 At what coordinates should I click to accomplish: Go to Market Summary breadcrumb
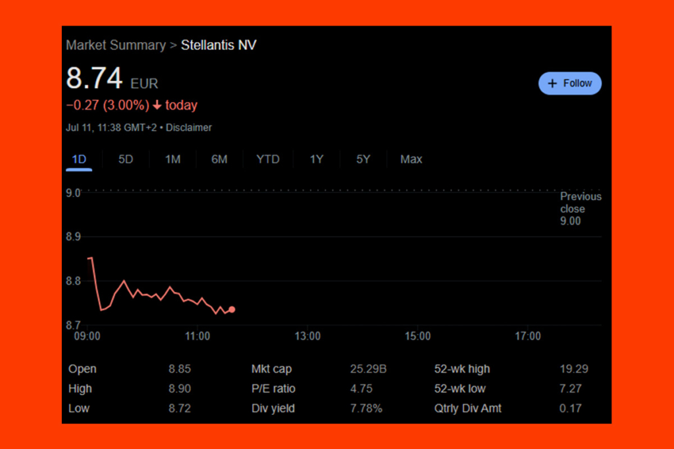click(x=116, y=45)
